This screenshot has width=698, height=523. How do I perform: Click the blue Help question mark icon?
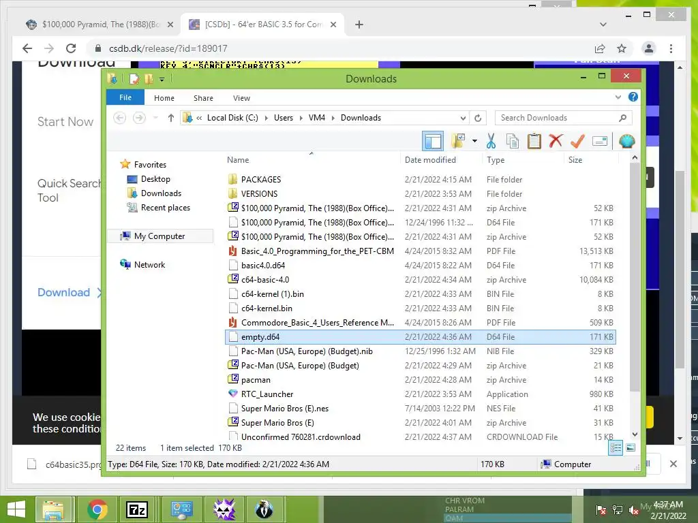[x=633, y=97]
